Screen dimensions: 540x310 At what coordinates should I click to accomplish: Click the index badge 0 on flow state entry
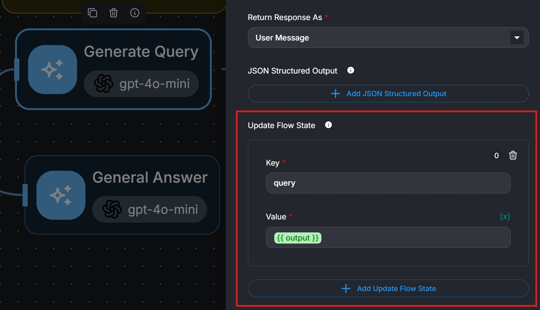[497, 156]
